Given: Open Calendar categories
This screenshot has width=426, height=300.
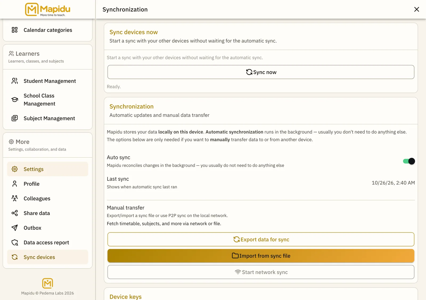Looking at the screenshot, I should click(x=48, y=30).
